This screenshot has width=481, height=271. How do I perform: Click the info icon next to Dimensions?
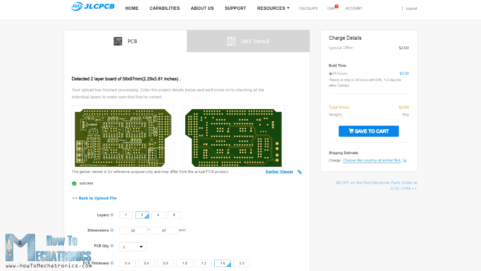click(x=112, y=230)
